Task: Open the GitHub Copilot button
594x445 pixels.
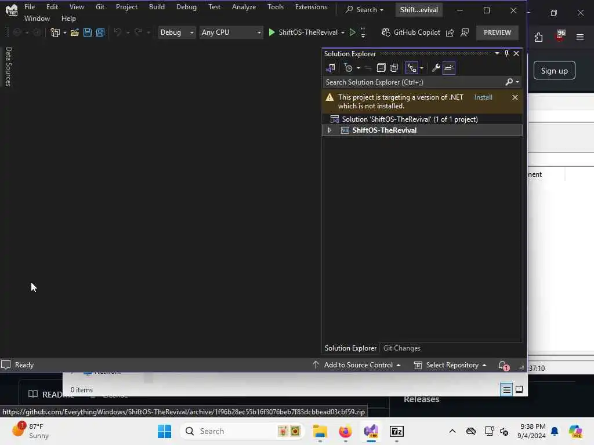Action: click(411, 32)
